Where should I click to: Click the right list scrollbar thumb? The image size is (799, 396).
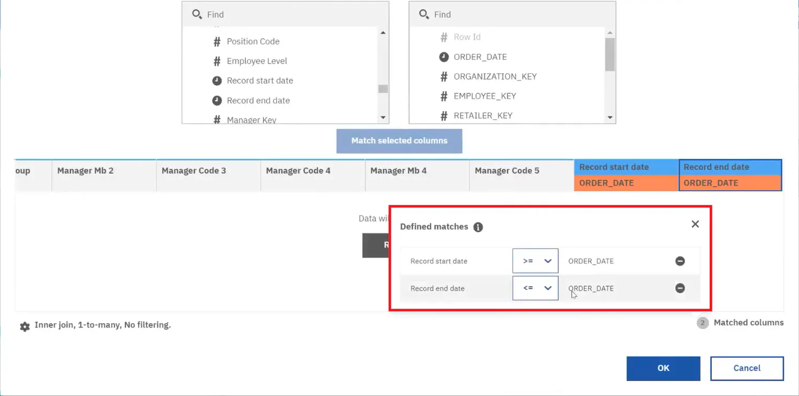tap(610, 55)
